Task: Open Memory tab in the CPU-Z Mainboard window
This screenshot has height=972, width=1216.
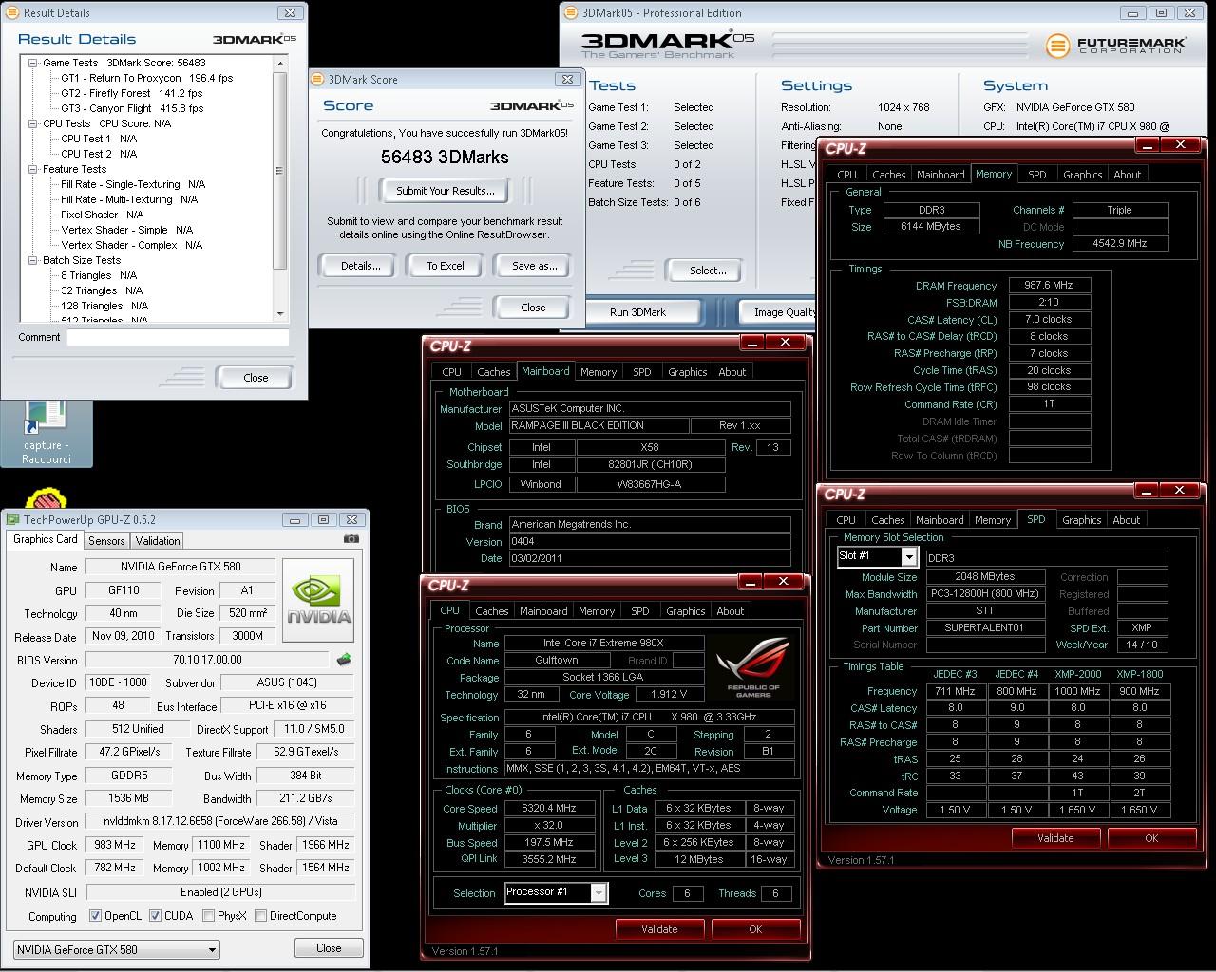Action: (x=598, y=372)
